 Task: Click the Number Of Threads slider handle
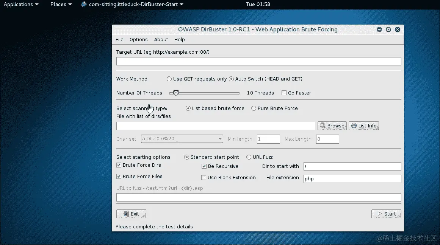tap(176, 93)
